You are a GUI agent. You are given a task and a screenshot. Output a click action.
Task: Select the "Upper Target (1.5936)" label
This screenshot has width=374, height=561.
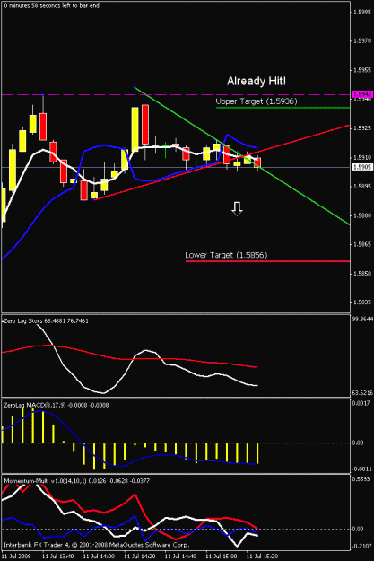coord(257,101)
